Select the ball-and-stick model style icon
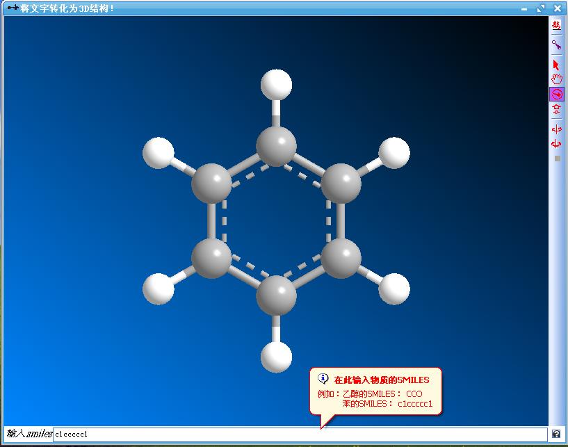 556,45
